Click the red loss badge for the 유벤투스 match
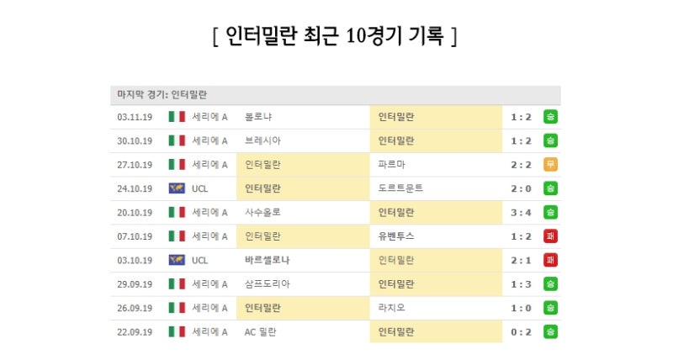 [x=551, y=236]
